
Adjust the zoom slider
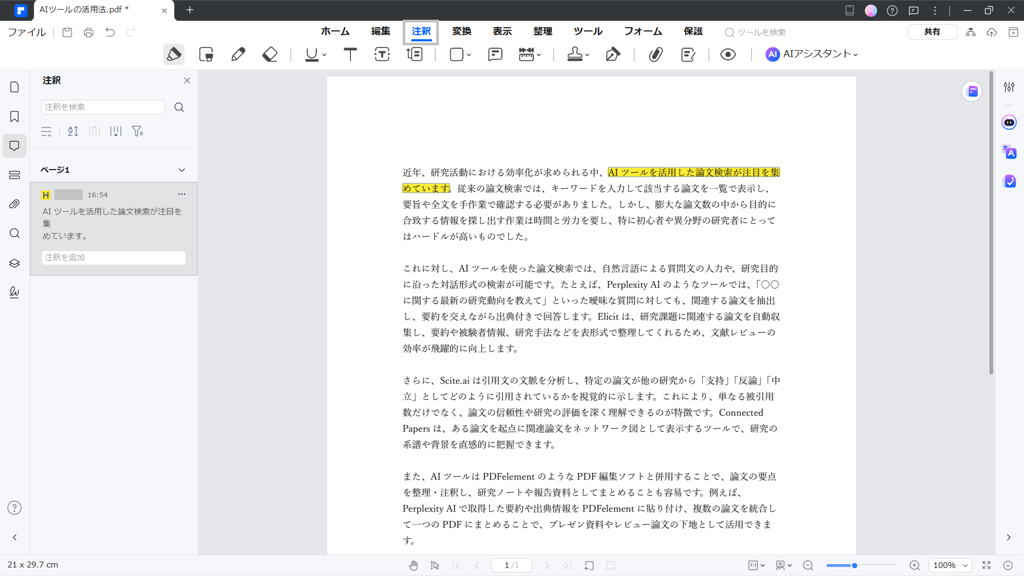point(854,565)
